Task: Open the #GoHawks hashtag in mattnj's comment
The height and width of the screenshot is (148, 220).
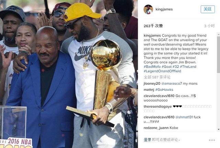Action: click(x=164, y=90)
